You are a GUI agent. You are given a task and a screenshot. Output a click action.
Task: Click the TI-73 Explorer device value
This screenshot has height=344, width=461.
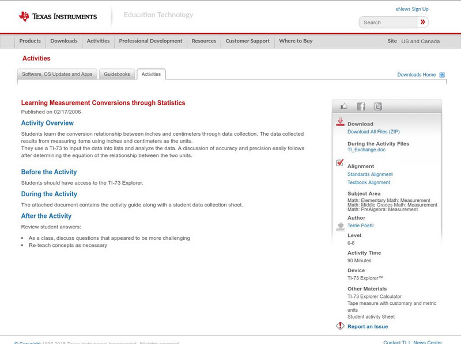coord(365,278)
